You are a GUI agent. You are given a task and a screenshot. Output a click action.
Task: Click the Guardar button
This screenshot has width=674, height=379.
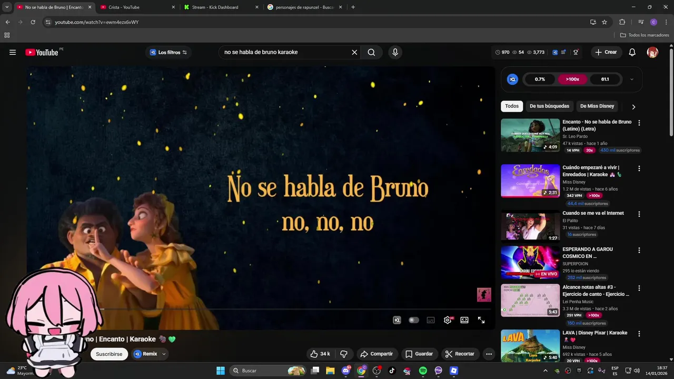coord(419,354)
